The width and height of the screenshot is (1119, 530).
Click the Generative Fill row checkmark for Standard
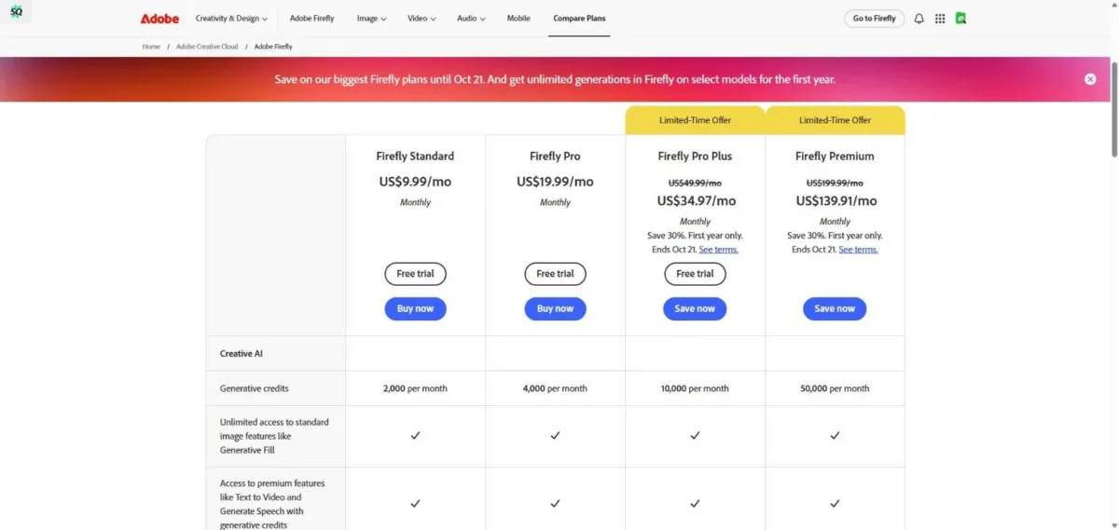coord(415,435)
